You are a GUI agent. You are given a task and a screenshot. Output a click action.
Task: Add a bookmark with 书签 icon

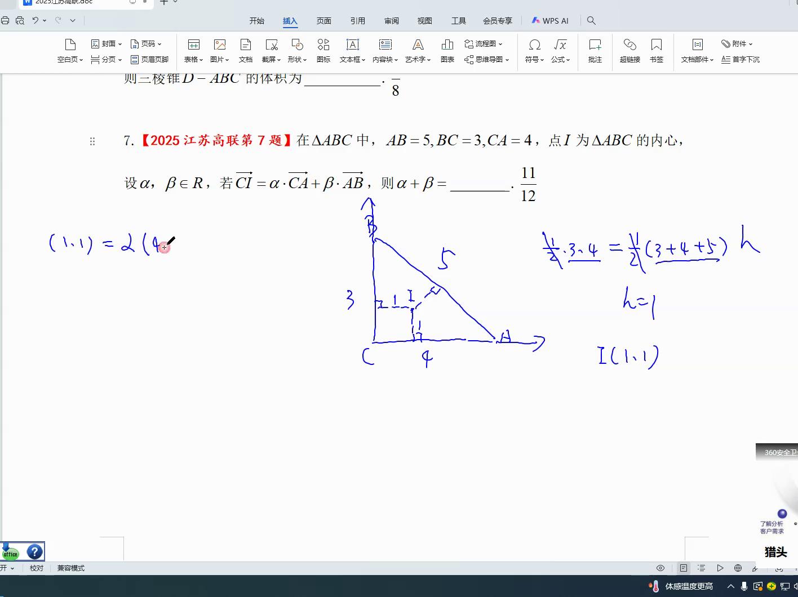click(x=656, y=45)
